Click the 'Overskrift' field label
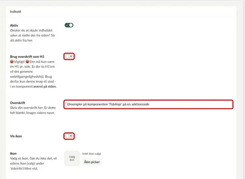The image size is (245, 179). (x=18, y=103)
